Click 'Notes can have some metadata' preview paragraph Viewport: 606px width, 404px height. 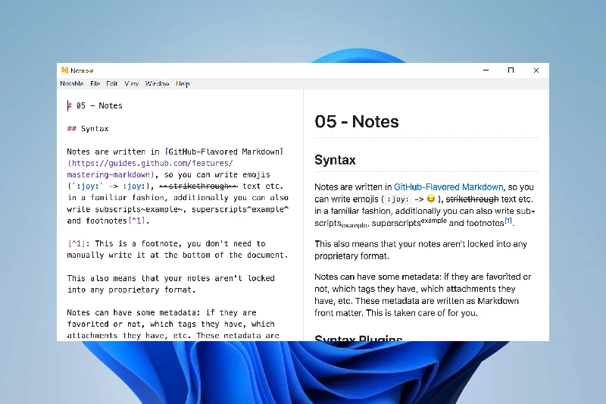pos(423,295)
